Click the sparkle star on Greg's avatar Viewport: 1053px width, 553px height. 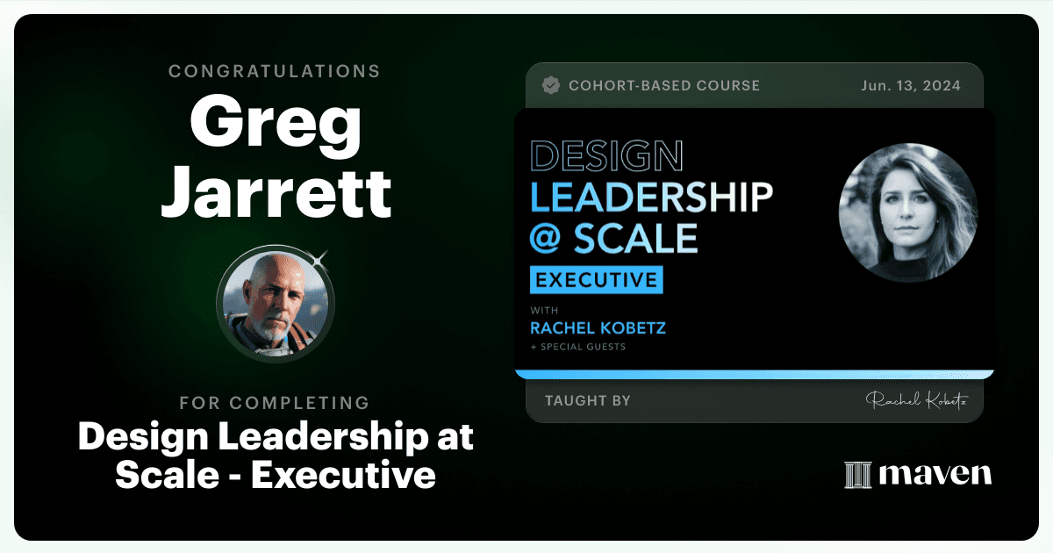tap(320, 258)
